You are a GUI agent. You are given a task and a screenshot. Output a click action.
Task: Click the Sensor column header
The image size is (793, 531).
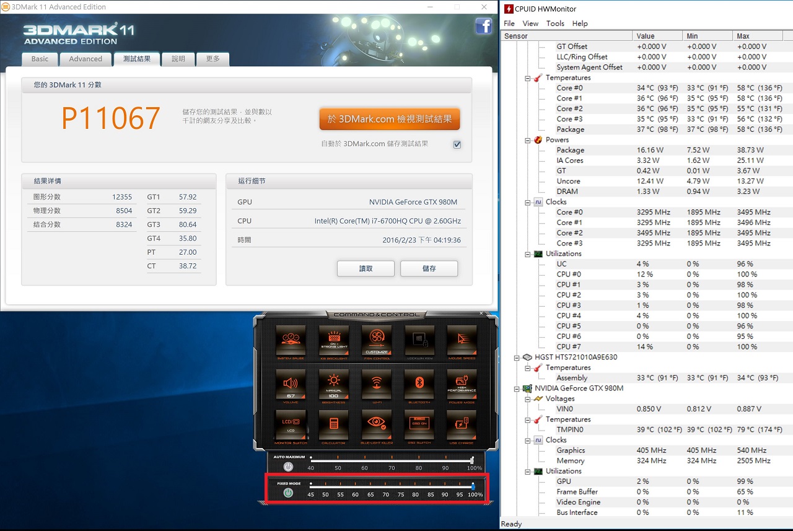pyautogui.click(x=566, y=36)
